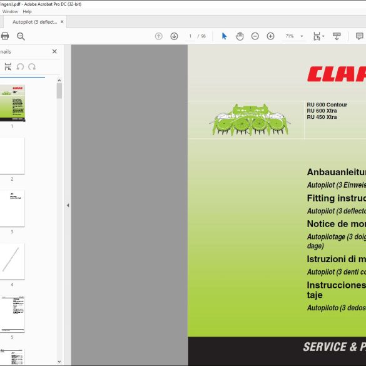366x366 pixels.
Task: Go to next page arrow
Action: tap(174, 36)
